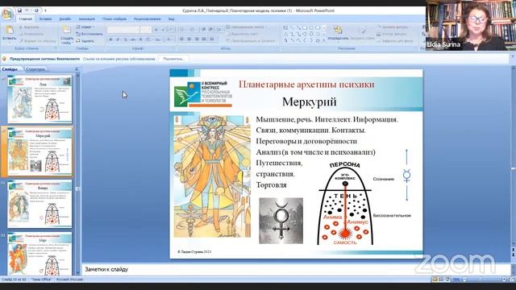Viewport: 516px width, 290px height.
Task: Click the Decrease font size icon
Action: 164,30
